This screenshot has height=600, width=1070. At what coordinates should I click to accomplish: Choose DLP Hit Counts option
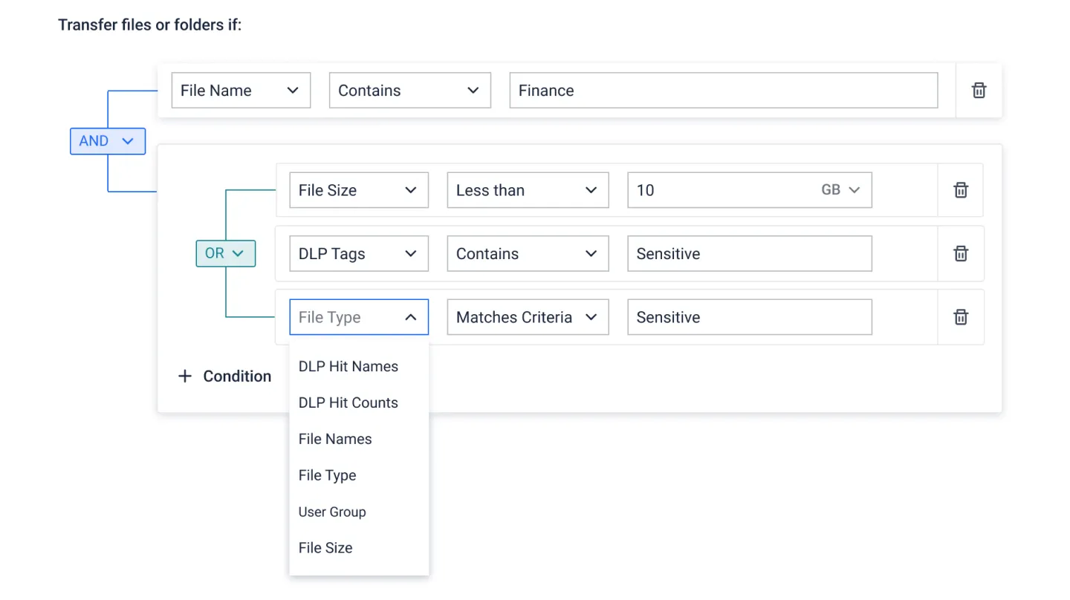click(x=348, y=403)
